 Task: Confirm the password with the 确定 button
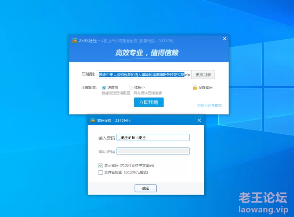(146, 188)
